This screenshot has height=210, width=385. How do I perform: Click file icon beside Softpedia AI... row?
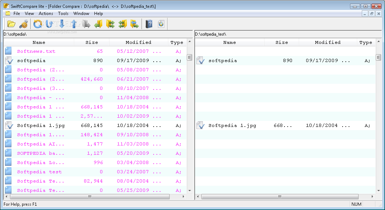(x=8, y=144)
